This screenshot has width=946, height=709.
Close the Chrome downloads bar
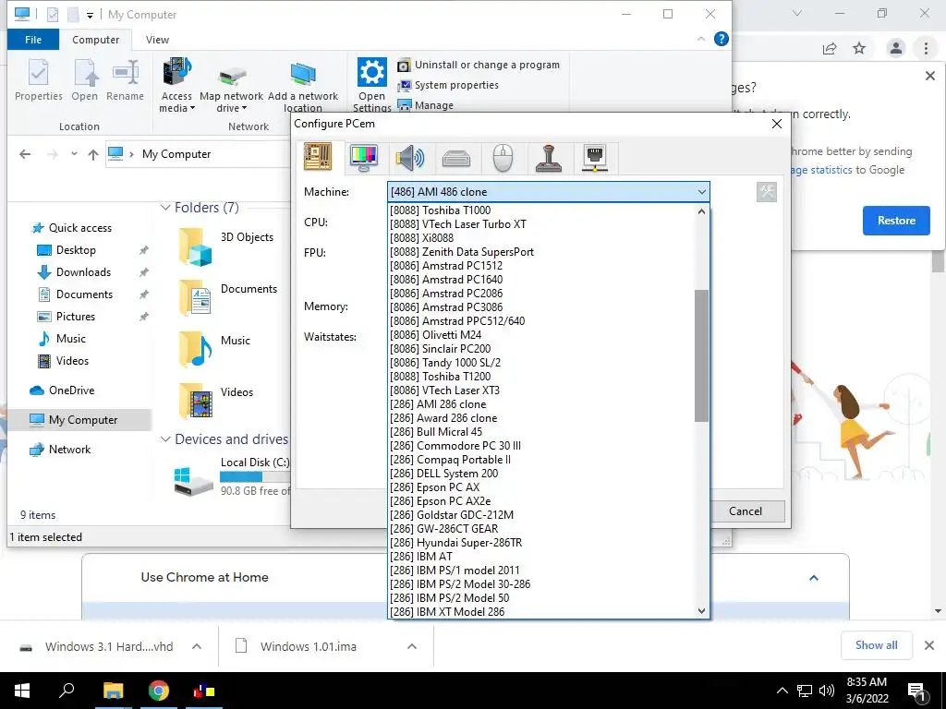click(x=929, y=645)
